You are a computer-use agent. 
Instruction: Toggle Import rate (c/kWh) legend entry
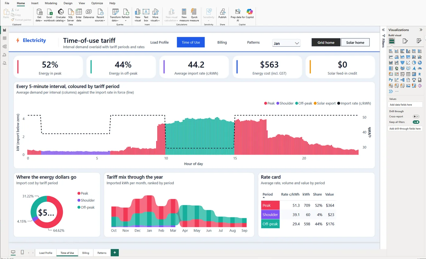click(x=354, y=103)
